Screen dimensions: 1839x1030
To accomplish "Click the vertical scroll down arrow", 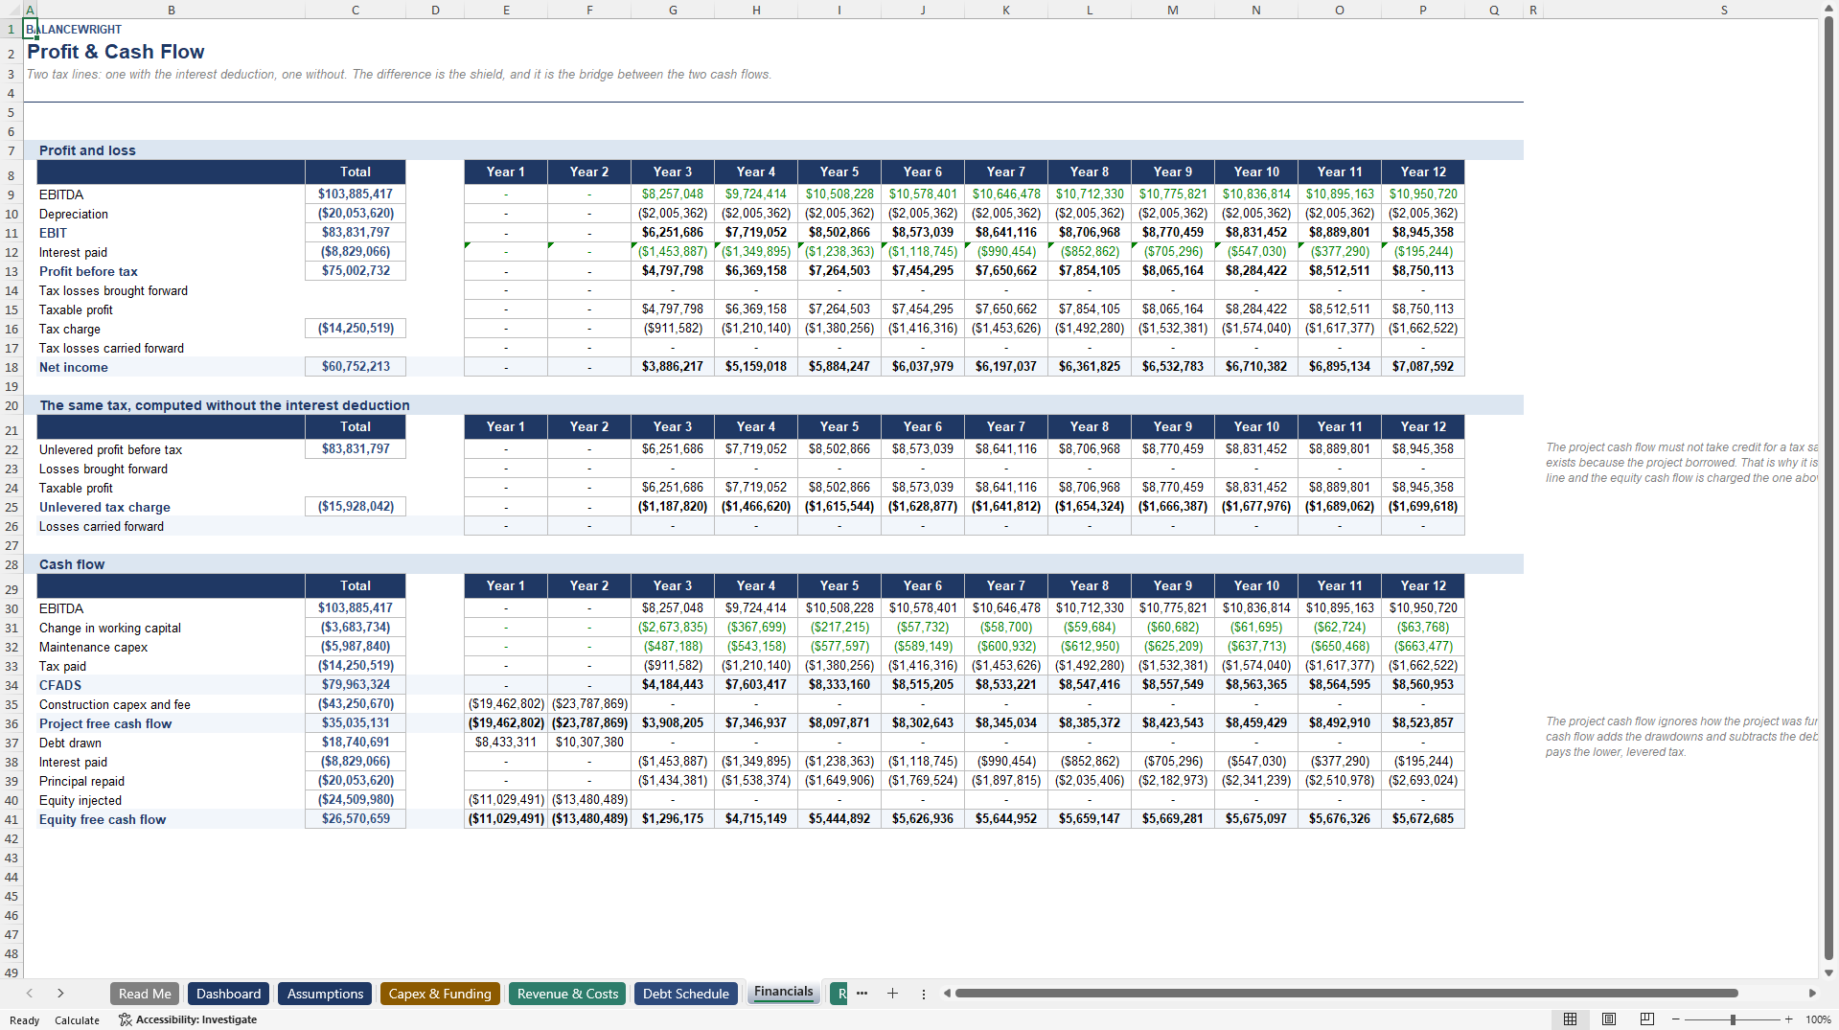I will click(x=1829, y=973).
